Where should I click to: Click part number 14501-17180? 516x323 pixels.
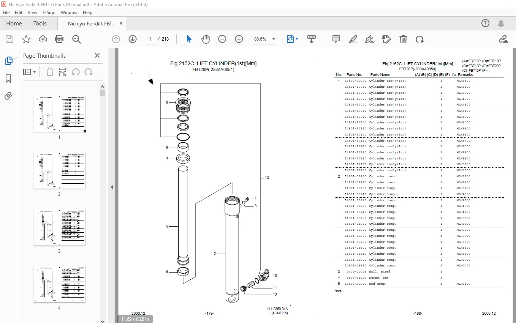coord(355,170)
